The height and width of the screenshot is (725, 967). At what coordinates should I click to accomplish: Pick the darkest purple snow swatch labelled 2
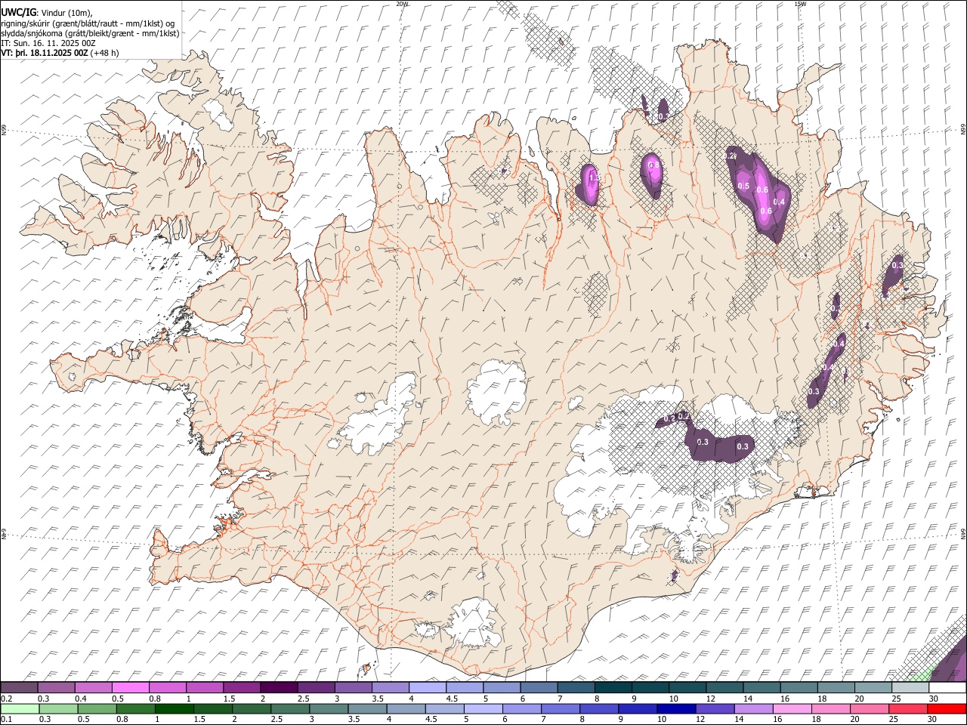(278, 688)
